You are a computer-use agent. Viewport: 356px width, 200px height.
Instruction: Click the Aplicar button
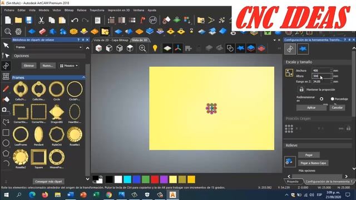311,107
